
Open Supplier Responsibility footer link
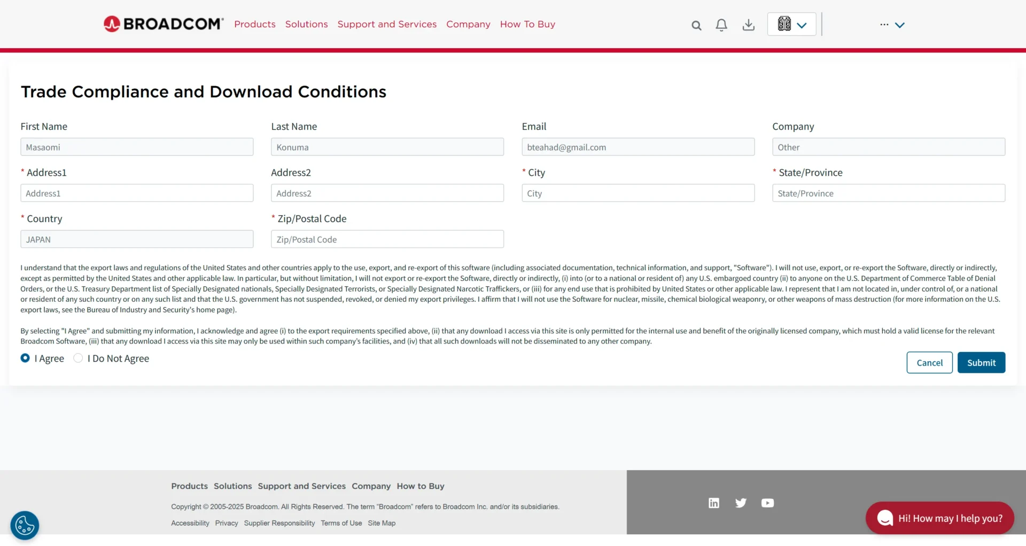(x=279, y=523)
